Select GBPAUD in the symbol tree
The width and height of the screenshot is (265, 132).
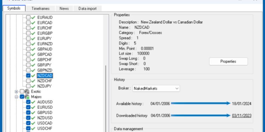tap(45, 49)
